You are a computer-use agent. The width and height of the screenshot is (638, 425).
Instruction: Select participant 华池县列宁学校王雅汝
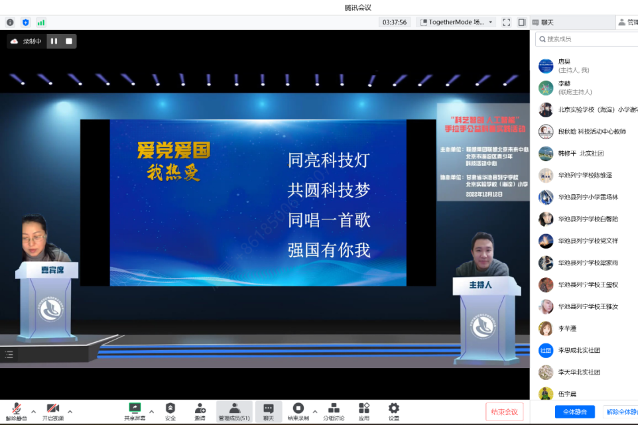coord(585,307)
